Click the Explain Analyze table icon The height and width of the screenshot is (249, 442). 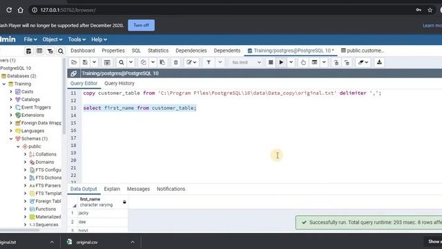pyautogui.click(x=314, y=62)
